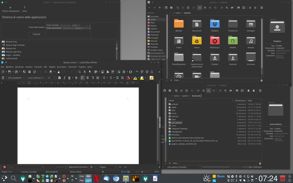293x183 pixels.
Task: Expand Nome column sort arrow in Scaricati Dolphin
Action: pyautogui.click(x=232, y=101)
